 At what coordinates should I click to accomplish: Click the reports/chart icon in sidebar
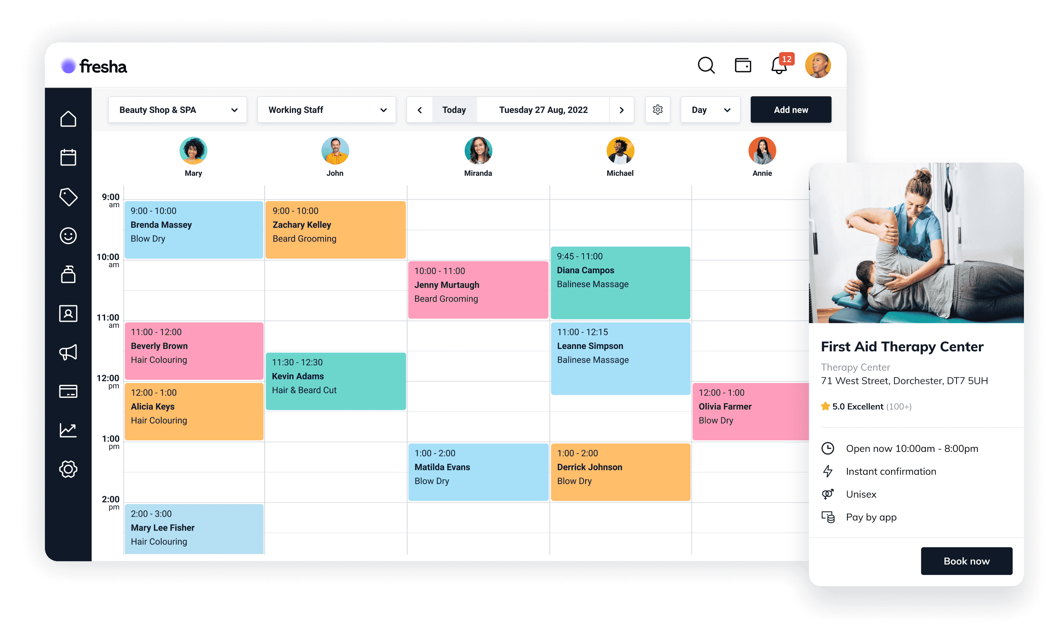(67, 429)
